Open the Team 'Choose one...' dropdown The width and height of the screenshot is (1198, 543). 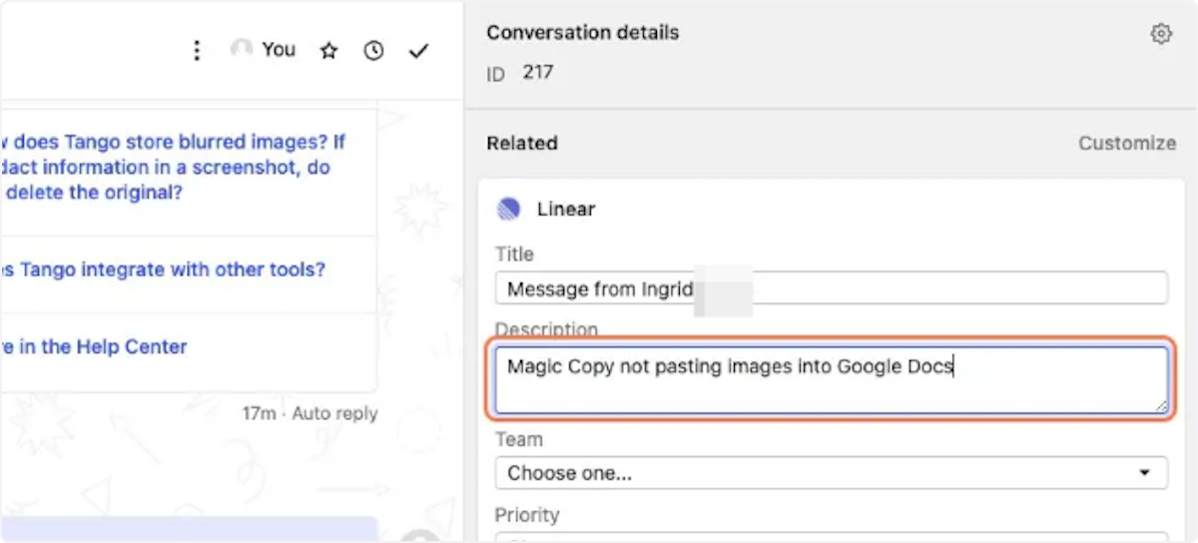tap(831, 473)
